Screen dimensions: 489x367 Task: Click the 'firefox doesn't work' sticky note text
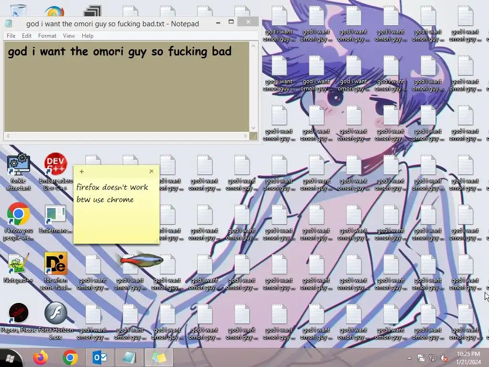pos(112,187)
